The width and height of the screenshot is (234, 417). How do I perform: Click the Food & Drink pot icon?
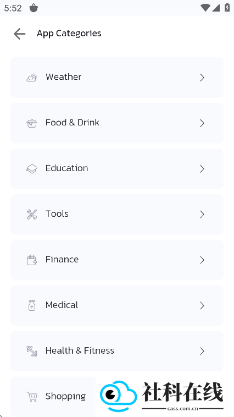point(32,123)
